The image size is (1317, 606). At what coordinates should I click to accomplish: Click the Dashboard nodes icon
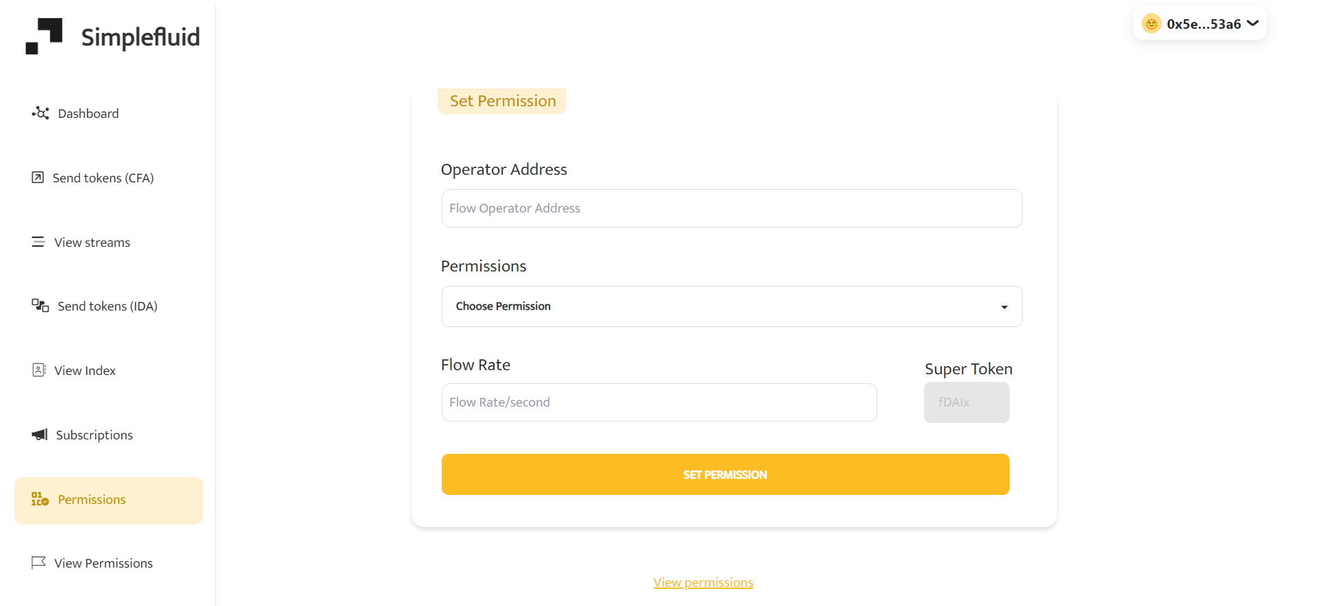point(40,113)
